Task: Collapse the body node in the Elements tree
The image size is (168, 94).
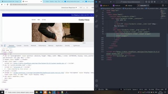Action: (x=2, y=54)
